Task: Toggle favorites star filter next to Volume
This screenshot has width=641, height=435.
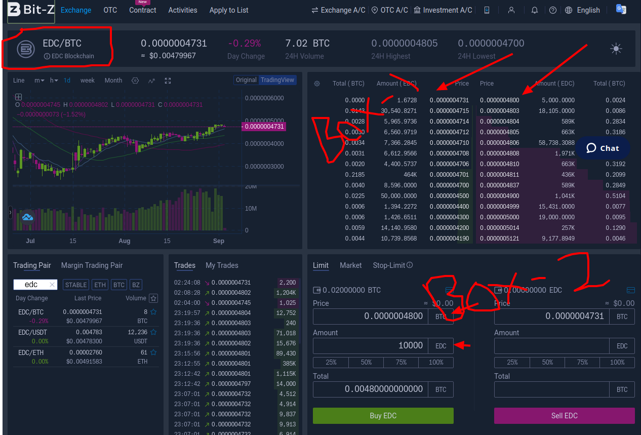Action: pyautogui.click(x=154, y=298)
